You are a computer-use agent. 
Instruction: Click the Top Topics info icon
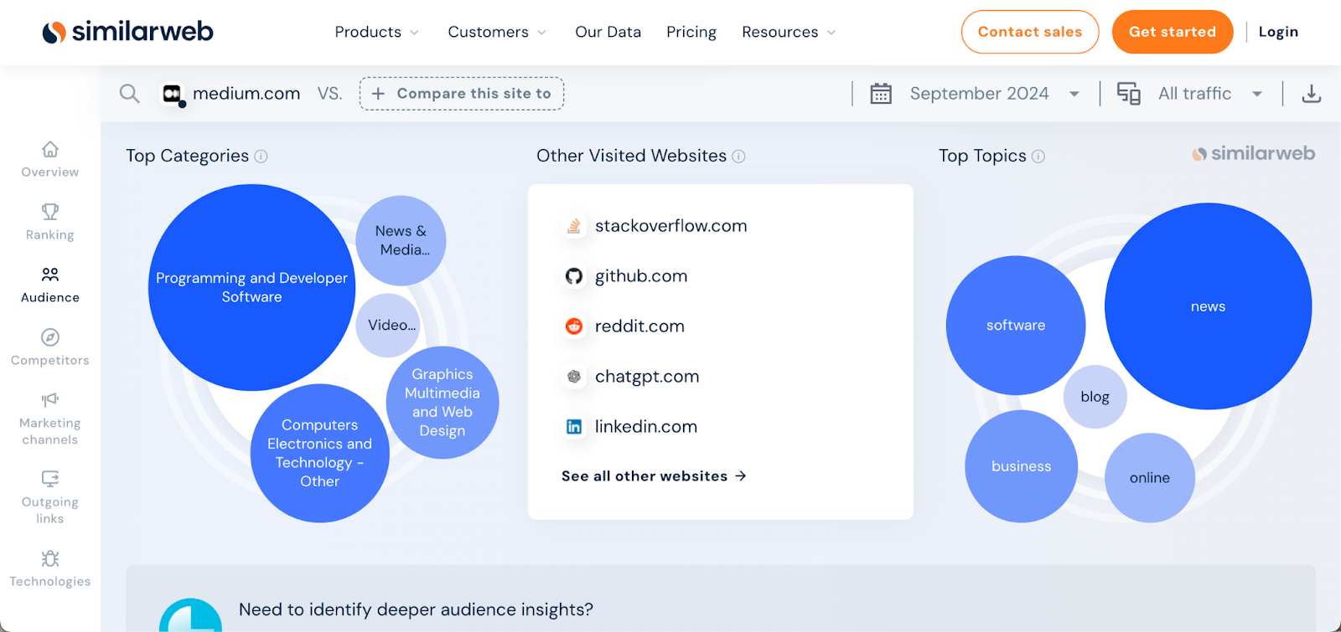(1038, 157)
